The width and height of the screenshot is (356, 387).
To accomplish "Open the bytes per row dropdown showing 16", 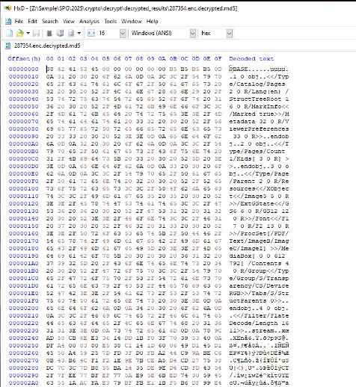I will [x=123, y=33].
